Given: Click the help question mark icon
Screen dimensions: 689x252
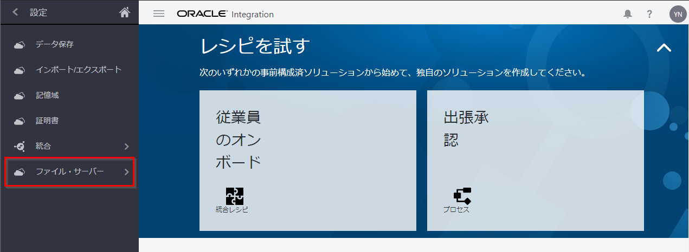Looking at the screenshot, I should click(x=649, y=14).
